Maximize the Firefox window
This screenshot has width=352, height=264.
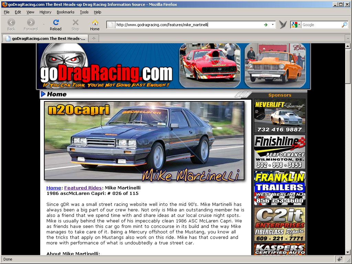pyautogui.click(x=341, y=4)
